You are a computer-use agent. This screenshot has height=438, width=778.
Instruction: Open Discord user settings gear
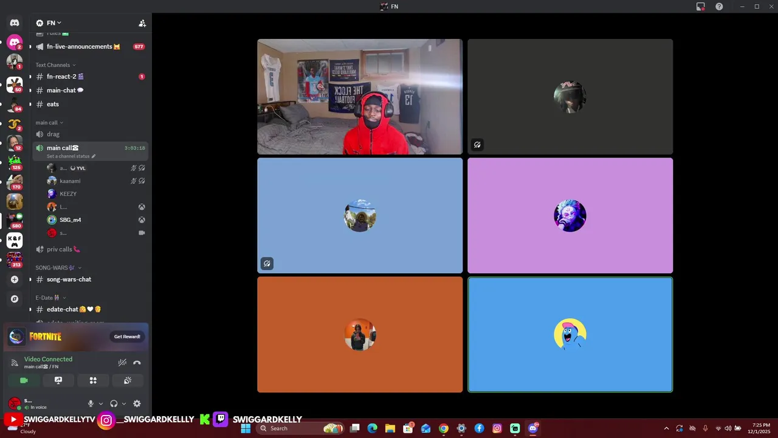click(x=137, y=403)
